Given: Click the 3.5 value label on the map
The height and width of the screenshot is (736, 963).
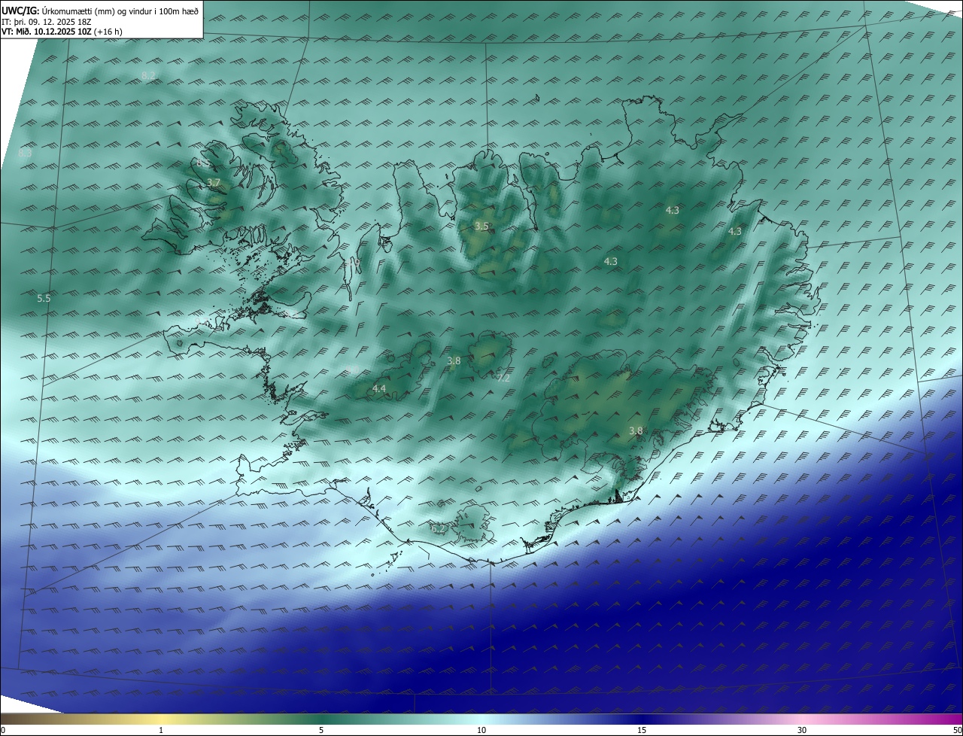Looking at the screenshot, I should [481, 226].
